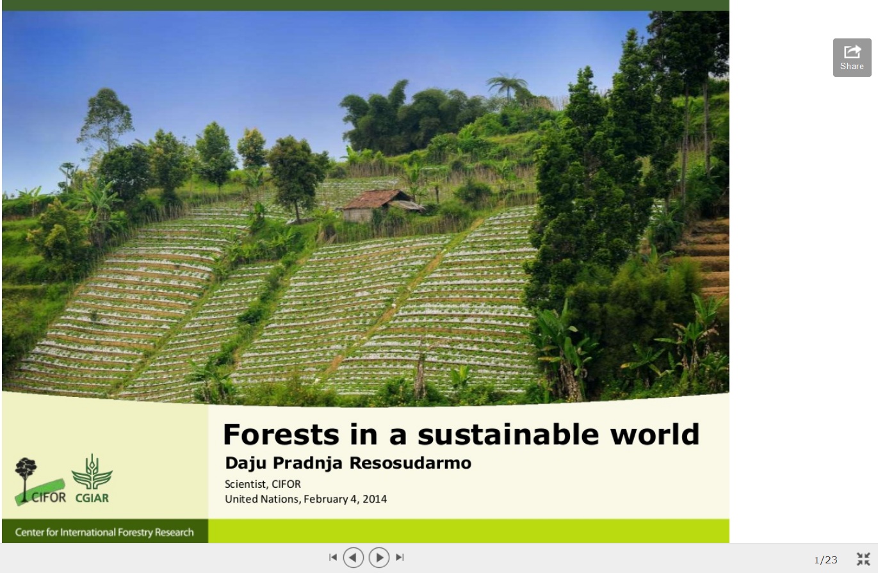The width and height of the screenshot is (878, 573).
Task: Click the Share icon
Action: coord(852,51)
